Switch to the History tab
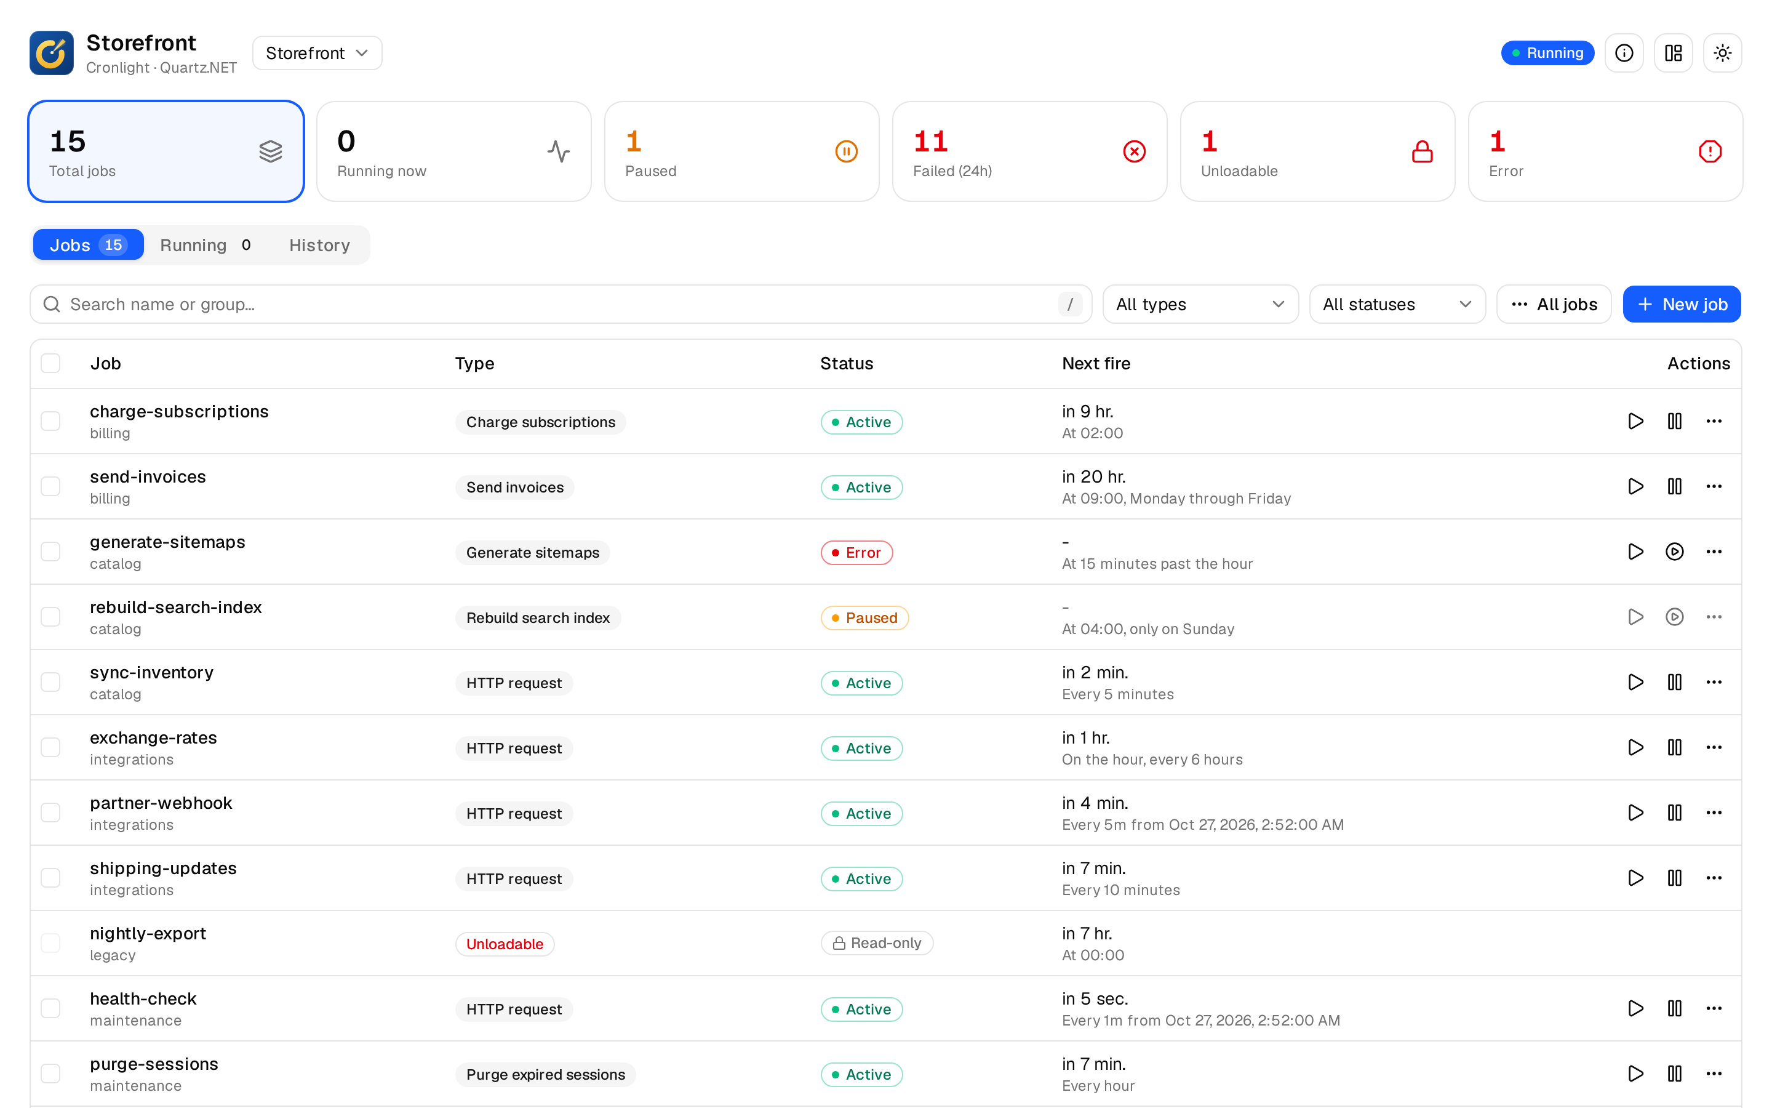1772x1108 pixels. [x=319, y=245]
